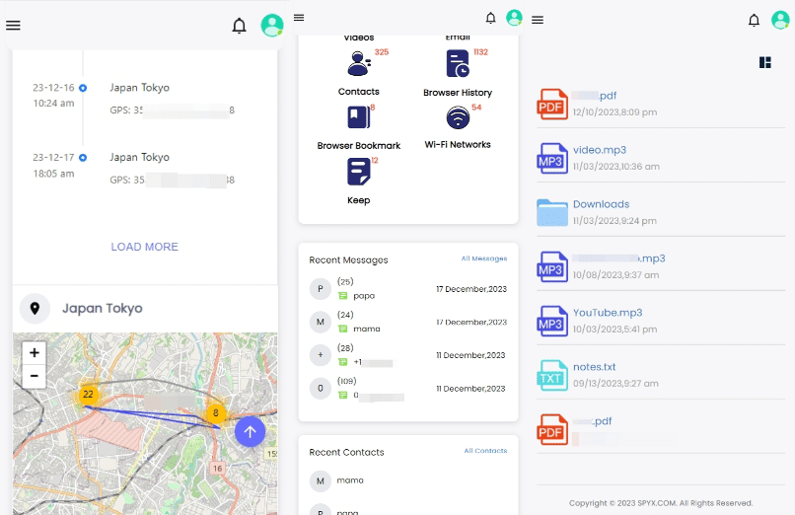Click notification bell in files panel

[754, 21]
